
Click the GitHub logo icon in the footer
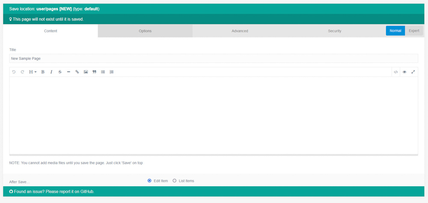click(11, 191)
